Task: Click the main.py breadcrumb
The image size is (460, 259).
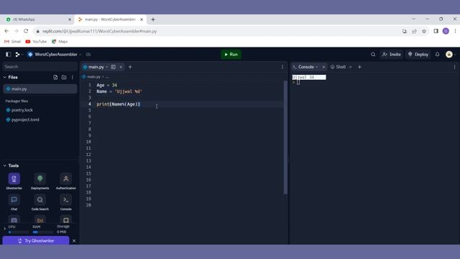Action: pos(94,77)
